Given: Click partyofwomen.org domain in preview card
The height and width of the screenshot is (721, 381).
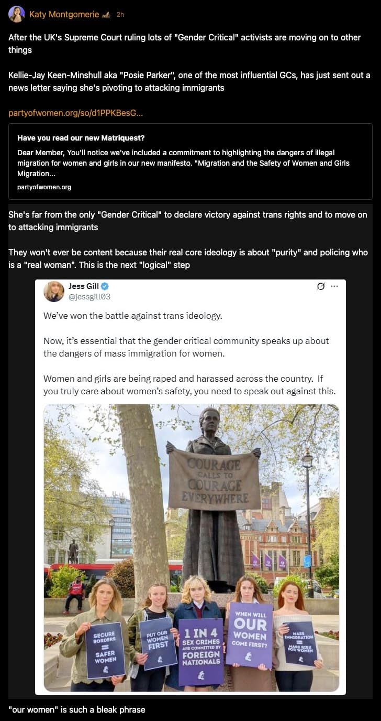Looking at the screenshot, I should point(44,187).
